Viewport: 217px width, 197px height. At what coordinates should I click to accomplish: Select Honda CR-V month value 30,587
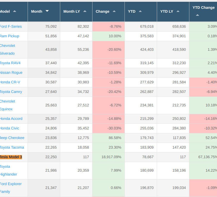[51, 82]
